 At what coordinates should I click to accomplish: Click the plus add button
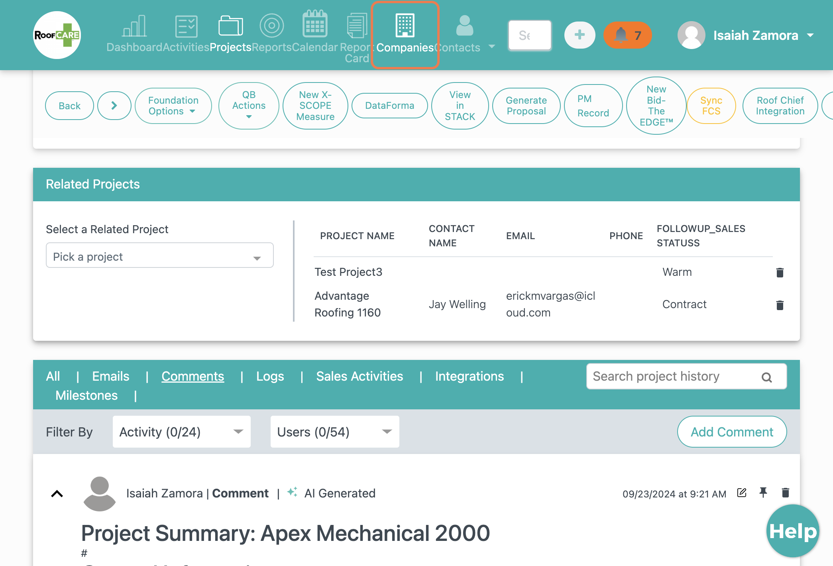click(x=580, y=35)
